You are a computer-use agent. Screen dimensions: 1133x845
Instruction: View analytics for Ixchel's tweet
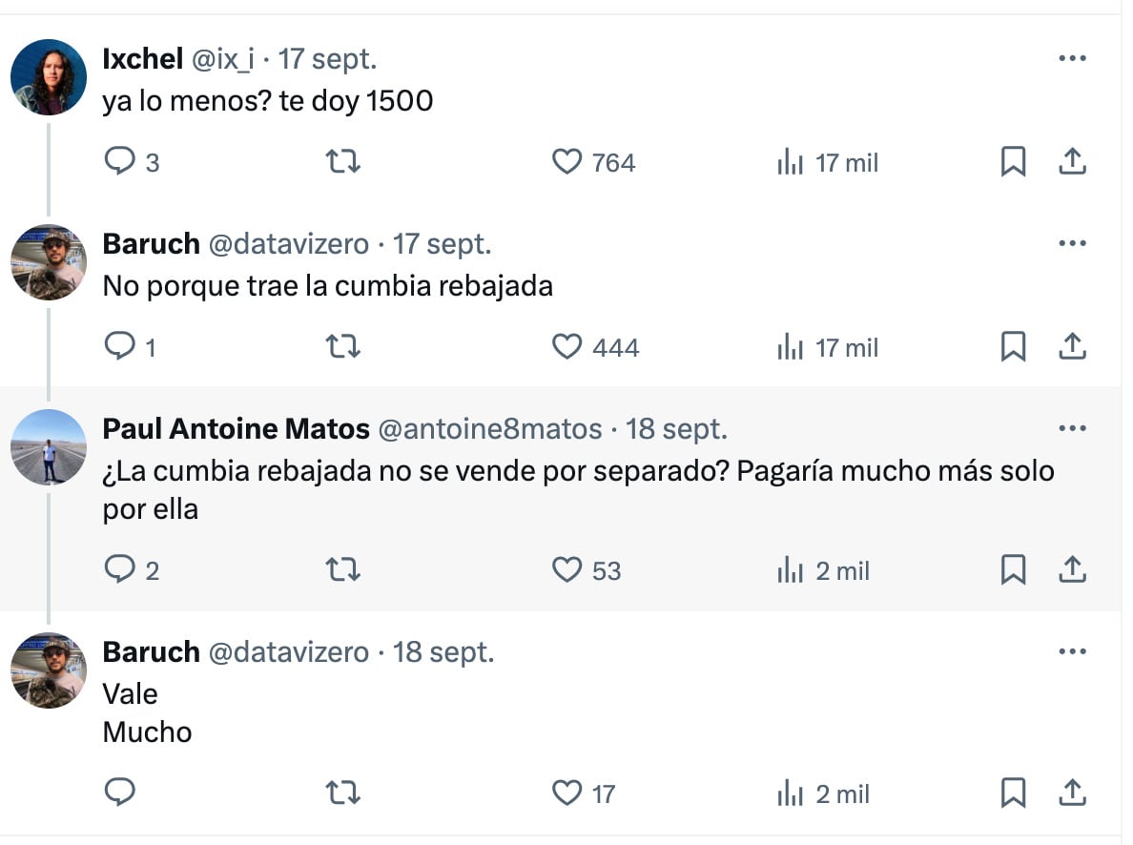click(x=790, y=162)
